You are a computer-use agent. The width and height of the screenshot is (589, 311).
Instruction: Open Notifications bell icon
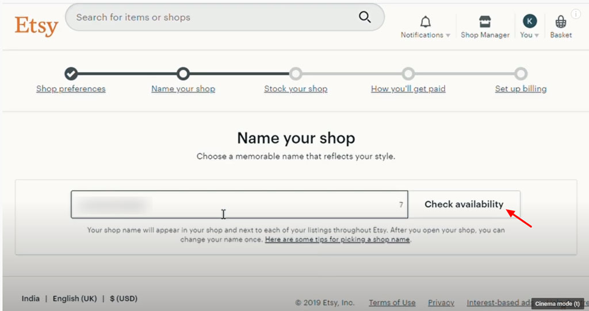(x=425, y=22)
